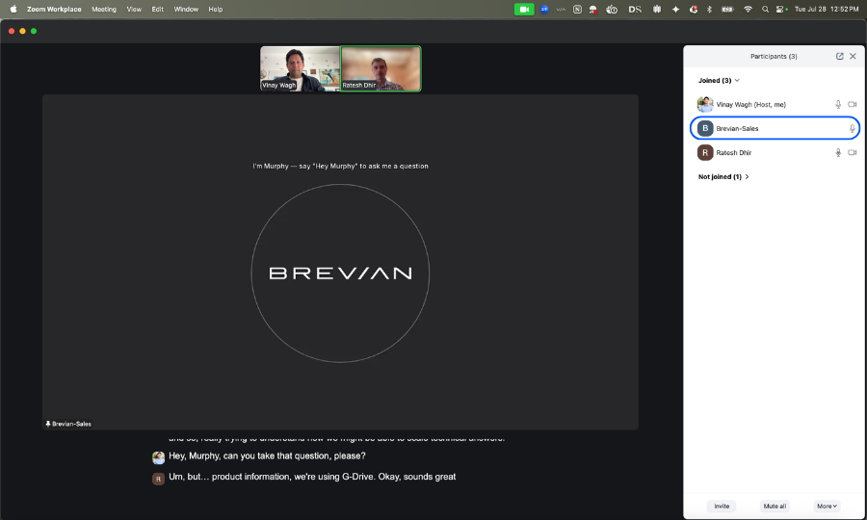The height and width of the screenshot is (520, 867).
Task: Open Spotlight search in menu bar
Action: click(765, 10)
